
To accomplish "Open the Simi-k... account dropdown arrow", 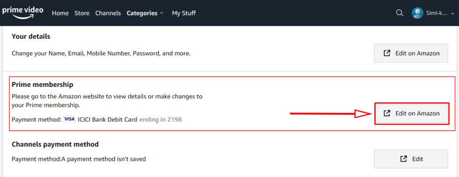I will coord(452,14).
